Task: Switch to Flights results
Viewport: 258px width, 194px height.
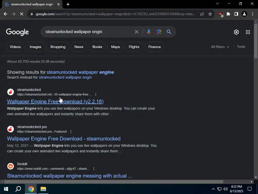Action: pyautogui.click(x=134, y=47)
